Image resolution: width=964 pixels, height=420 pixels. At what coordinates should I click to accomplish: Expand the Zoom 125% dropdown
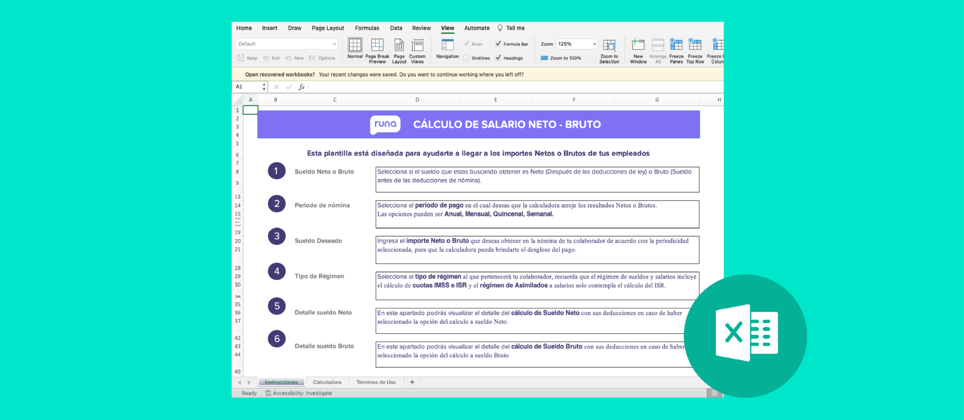click(594, 44)
